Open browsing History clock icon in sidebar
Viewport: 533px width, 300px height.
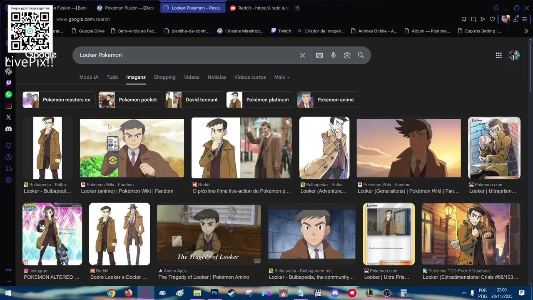[x=8, y=157]
